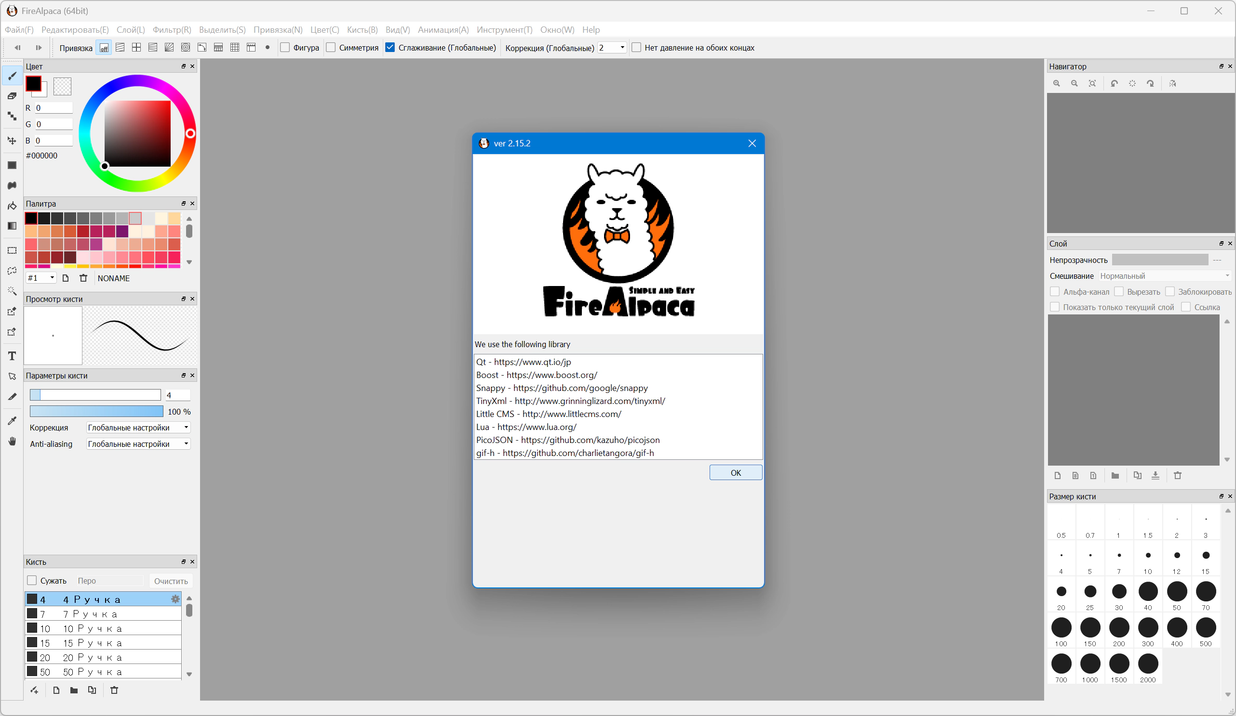Click the brush opacity 100% slider

click(96, 412)
